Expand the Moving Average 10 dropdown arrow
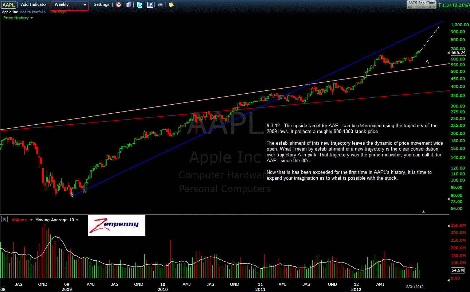Screen dimensions: 470x292 coord(77,220)
